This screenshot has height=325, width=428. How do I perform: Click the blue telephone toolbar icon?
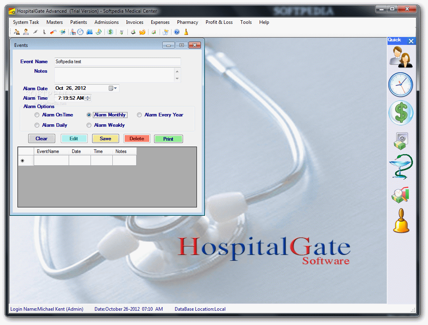coord(90,32)
